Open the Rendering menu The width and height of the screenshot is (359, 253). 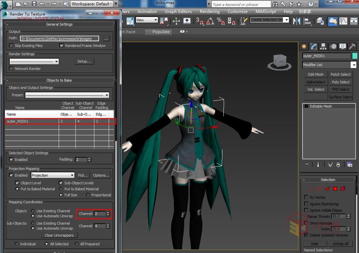tap(209, 12)
